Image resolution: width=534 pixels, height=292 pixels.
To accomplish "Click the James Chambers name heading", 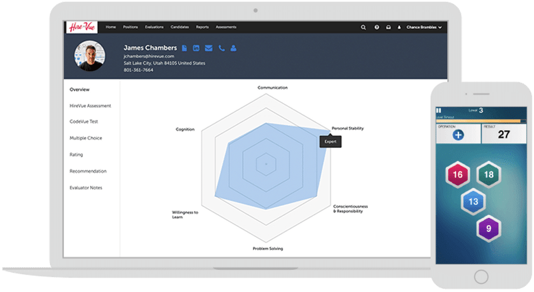I will click(150, 48).
